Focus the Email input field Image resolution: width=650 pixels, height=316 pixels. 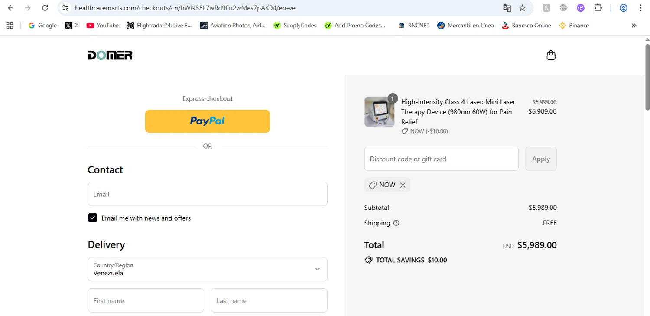(208, 194)
